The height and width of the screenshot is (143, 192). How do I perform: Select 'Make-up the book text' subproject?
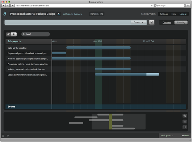pyautogui.click(x=17, y=48)
